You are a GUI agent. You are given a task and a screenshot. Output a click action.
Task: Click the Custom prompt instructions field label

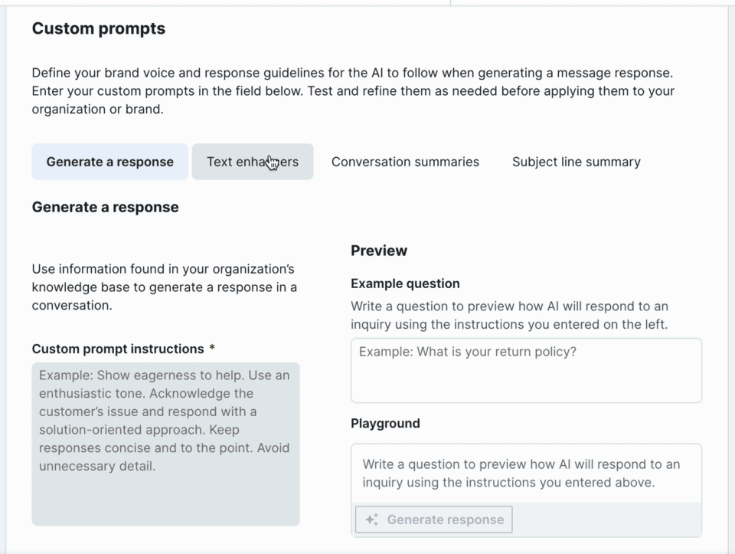(118, 349)
